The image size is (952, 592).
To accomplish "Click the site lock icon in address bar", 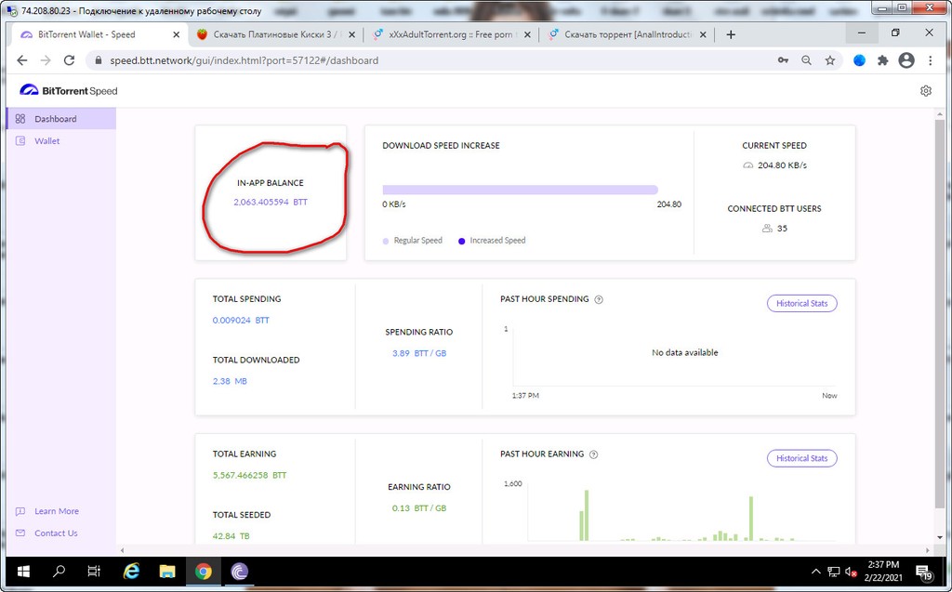I will [99, 60].
